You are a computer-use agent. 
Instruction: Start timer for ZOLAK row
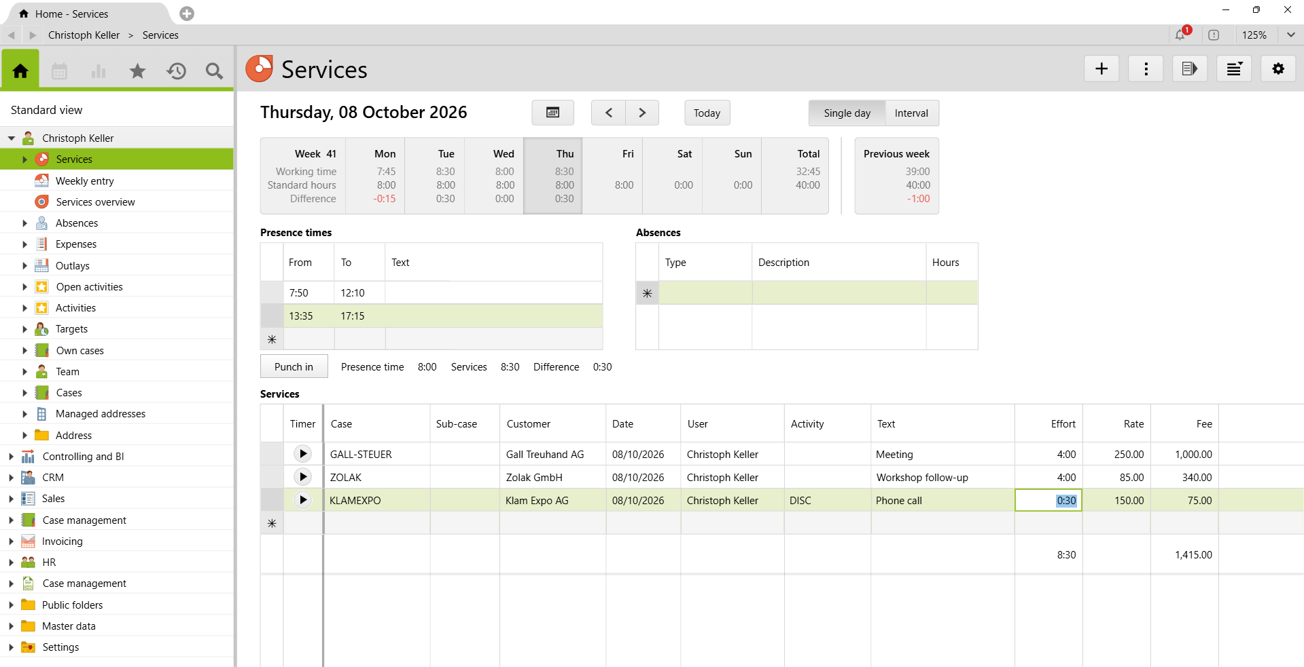tap(303, 477)
